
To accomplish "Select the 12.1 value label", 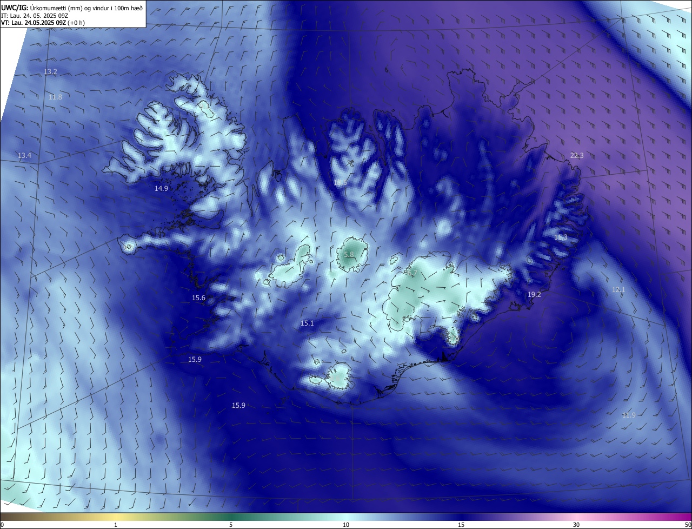I will coord(618,290).
